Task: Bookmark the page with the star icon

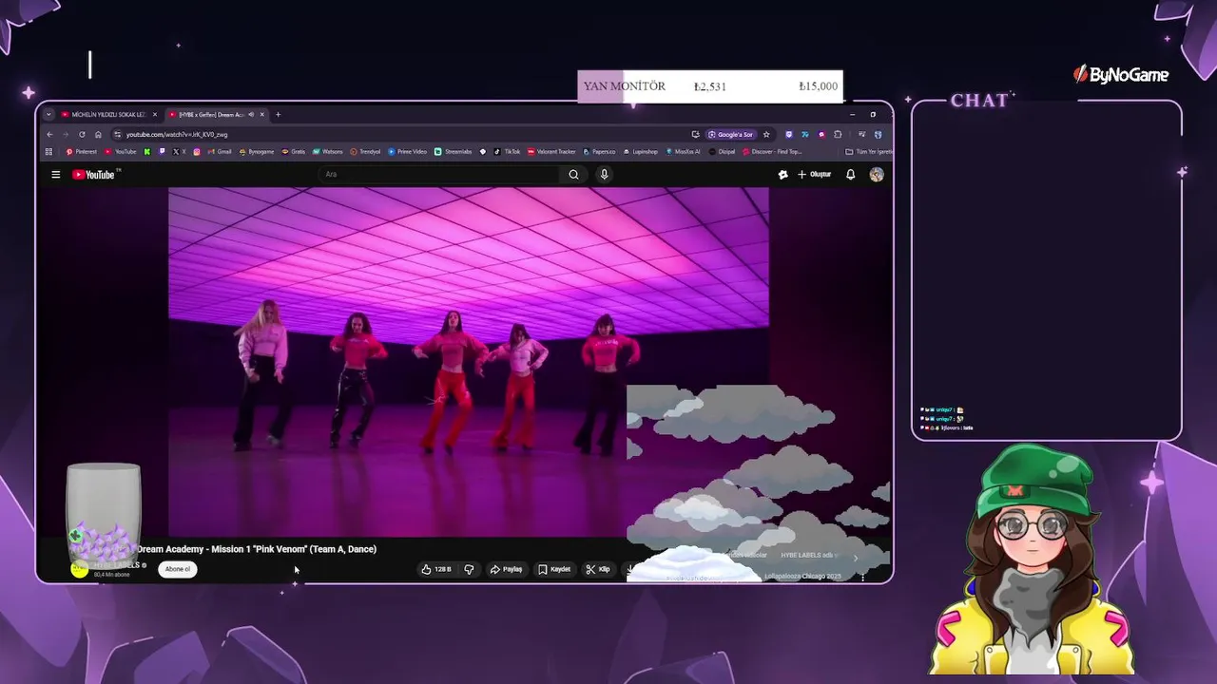Action: click(x=766, y=135)
